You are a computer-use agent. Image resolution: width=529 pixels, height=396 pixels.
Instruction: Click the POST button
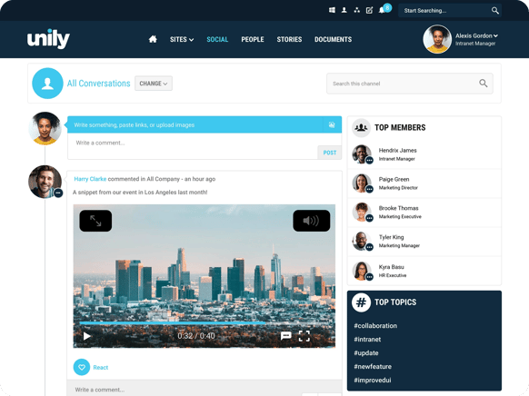coord(330,153)
